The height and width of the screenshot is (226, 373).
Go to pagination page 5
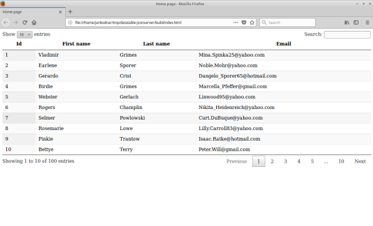point(312,161)
